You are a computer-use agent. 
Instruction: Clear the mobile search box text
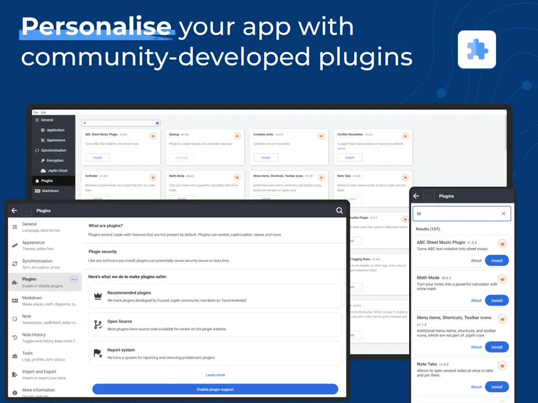[503, 214]
